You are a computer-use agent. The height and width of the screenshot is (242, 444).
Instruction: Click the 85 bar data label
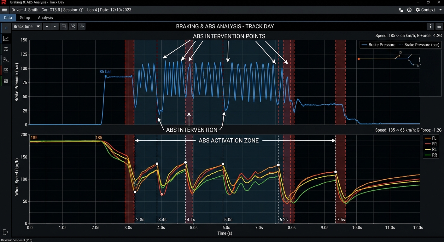click(105, 72)
